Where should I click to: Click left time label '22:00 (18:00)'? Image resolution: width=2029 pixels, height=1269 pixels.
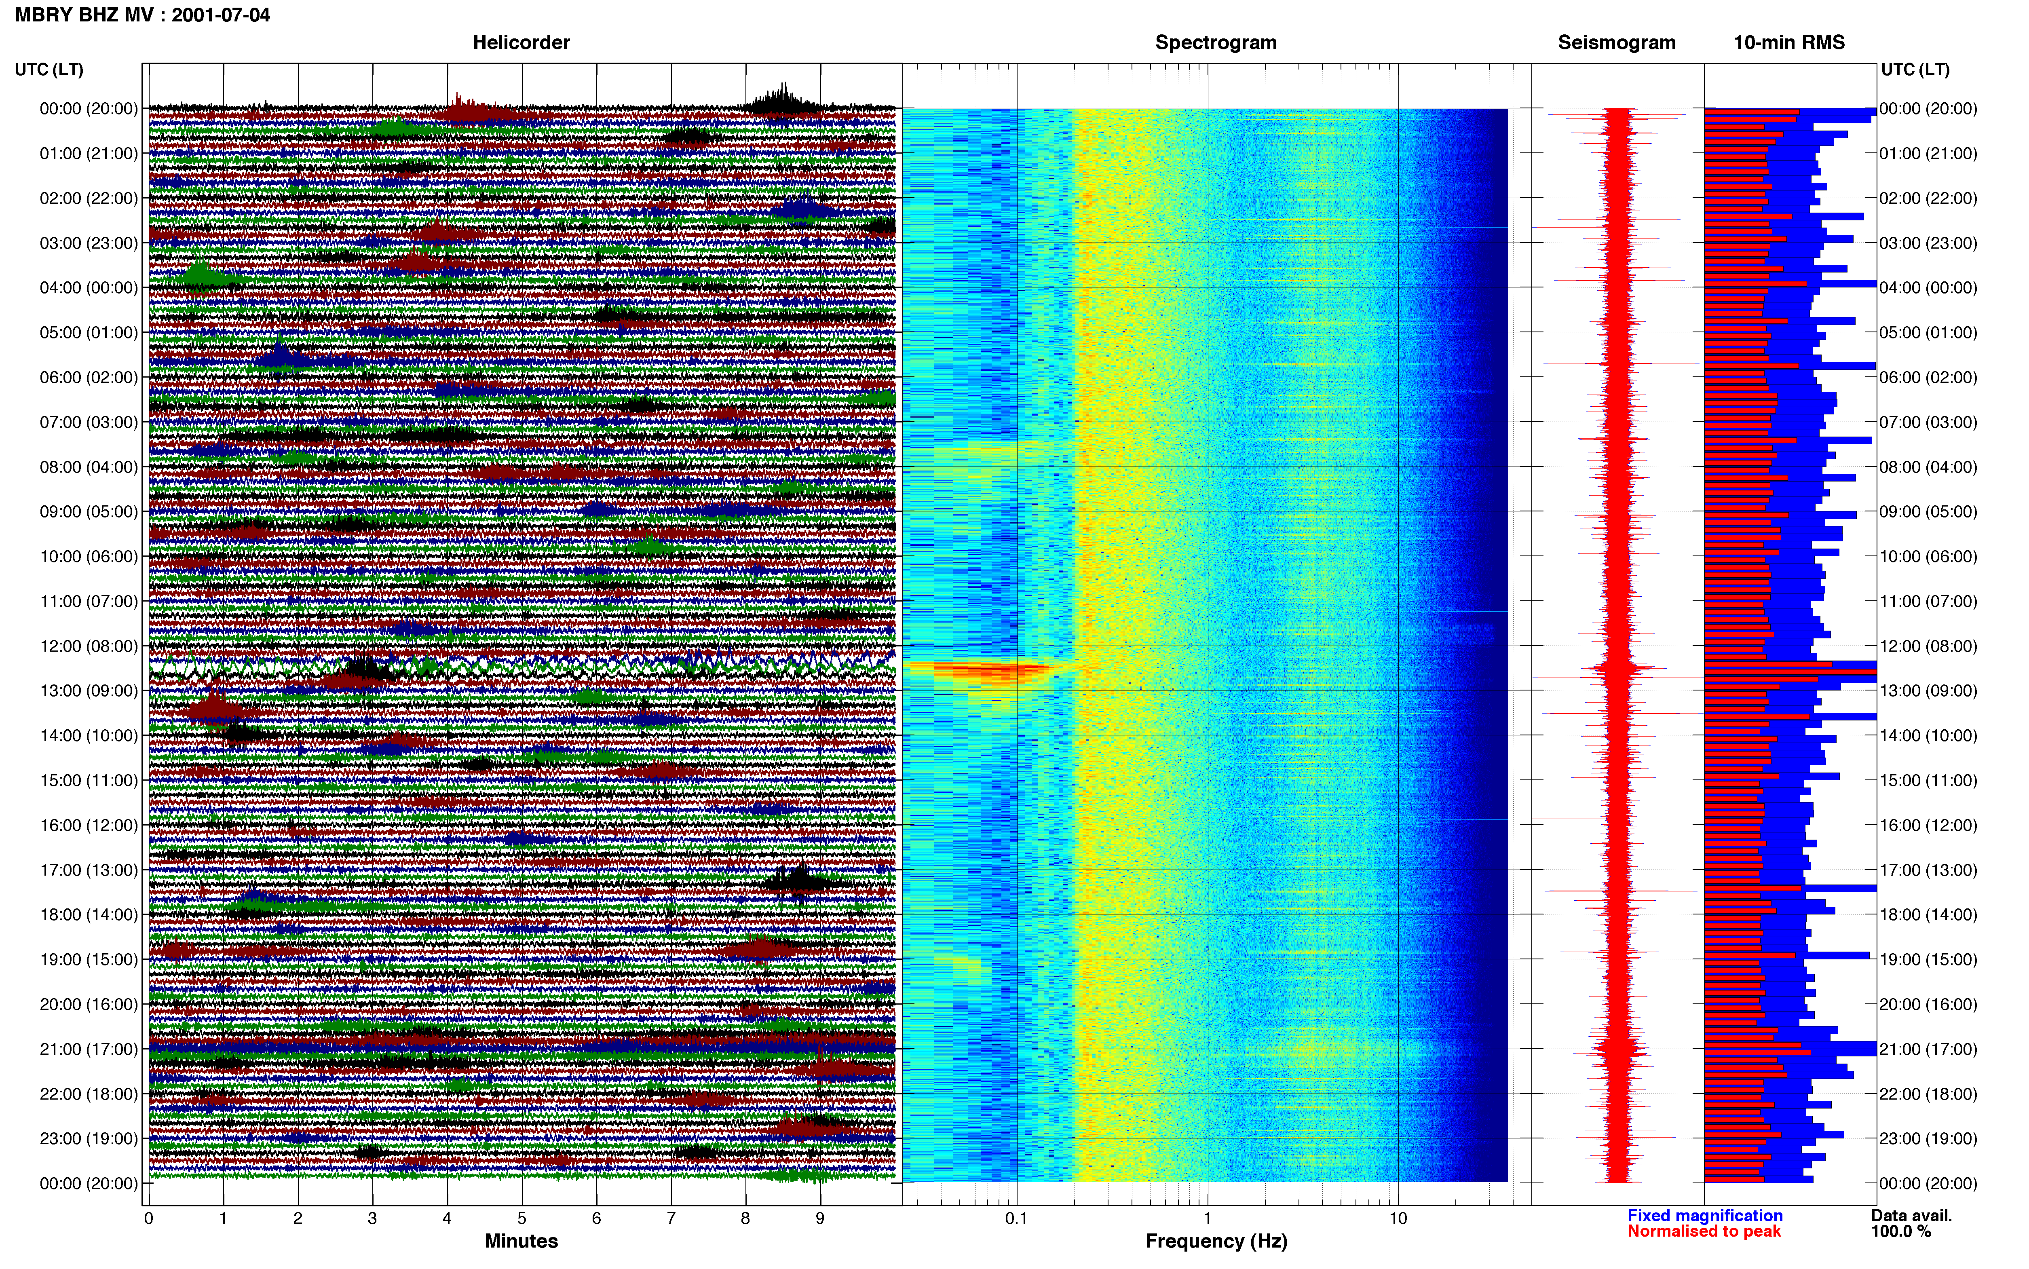(89, 1093)
